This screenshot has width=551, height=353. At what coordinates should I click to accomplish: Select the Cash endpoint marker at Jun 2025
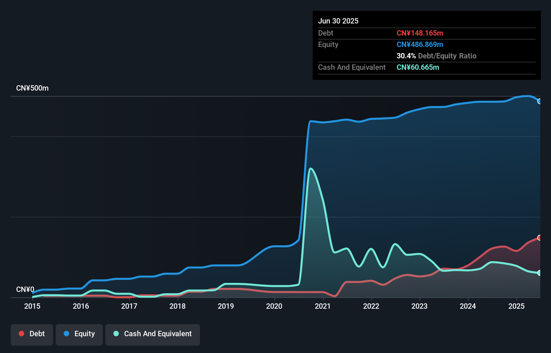(539, 273)
